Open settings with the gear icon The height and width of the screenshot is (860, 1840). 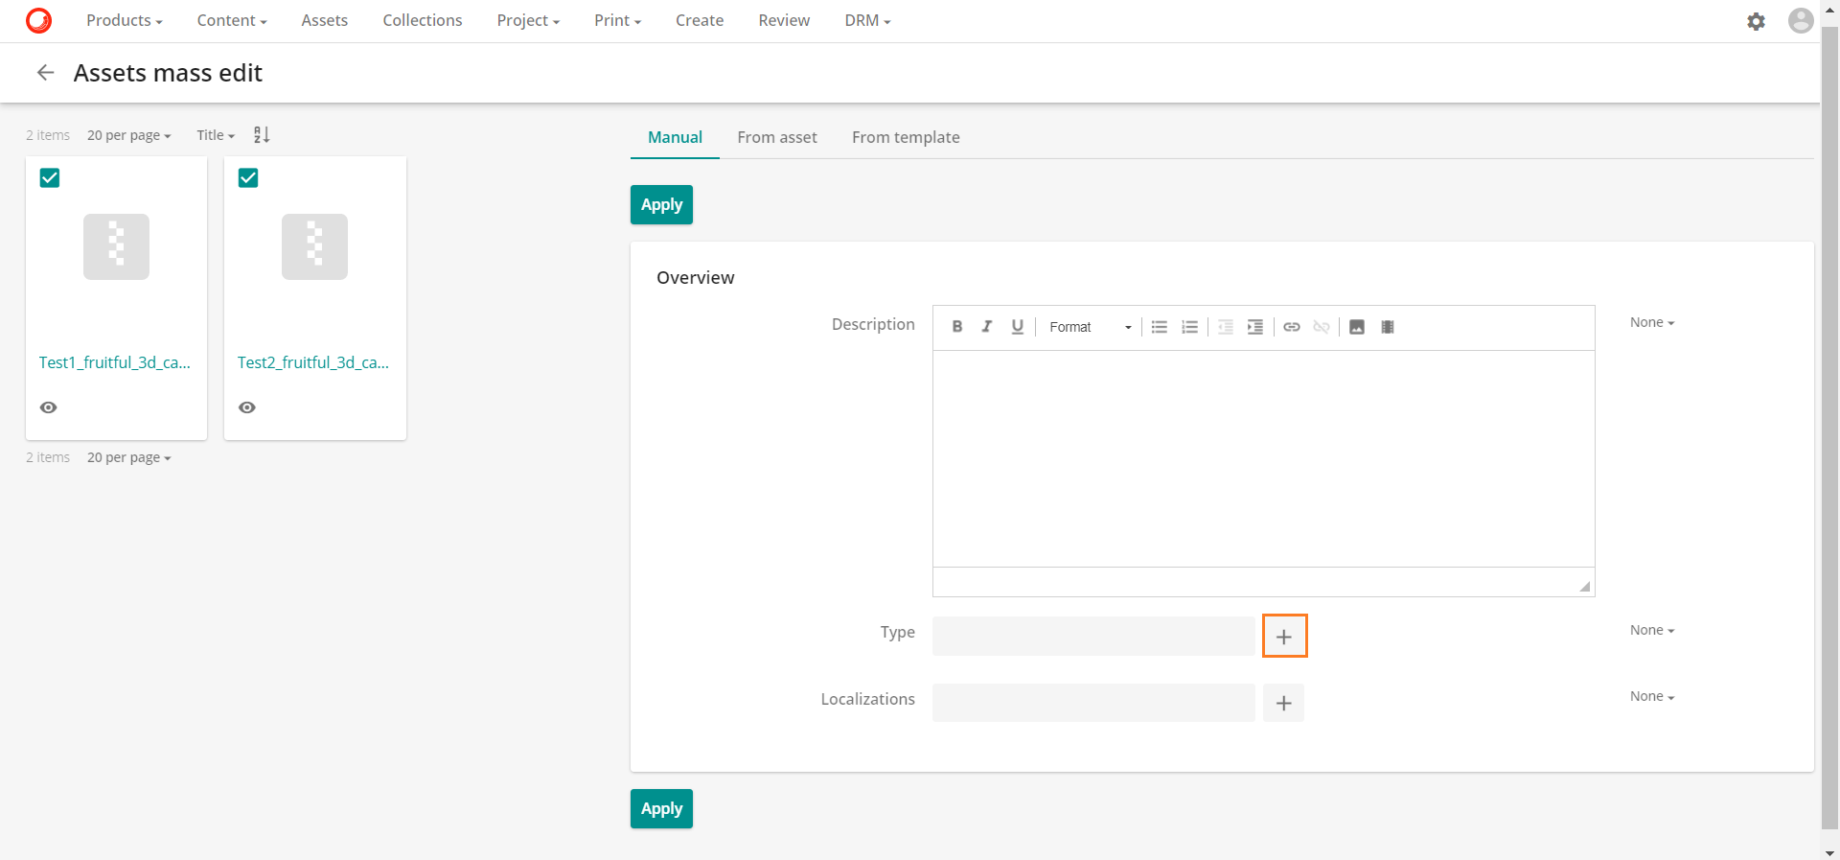[1756, 21]
